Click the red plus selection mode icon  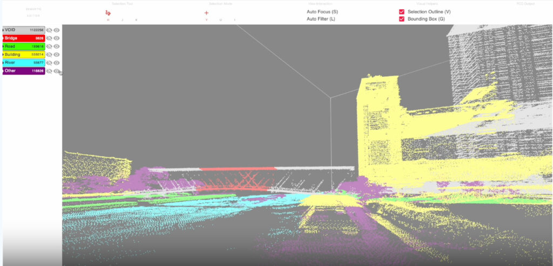(206, 12)
